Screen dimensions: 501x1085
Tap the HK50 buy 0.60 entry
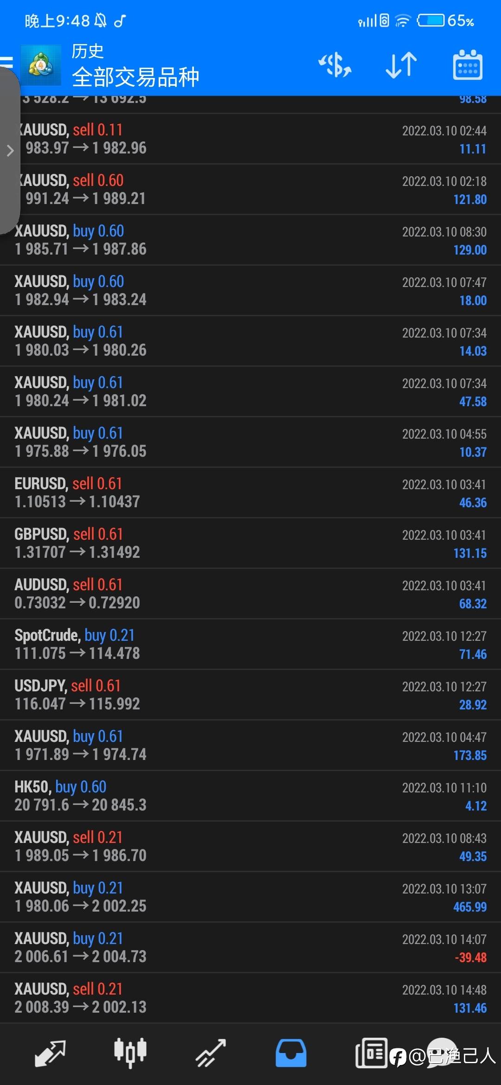(x=250, y=796)
